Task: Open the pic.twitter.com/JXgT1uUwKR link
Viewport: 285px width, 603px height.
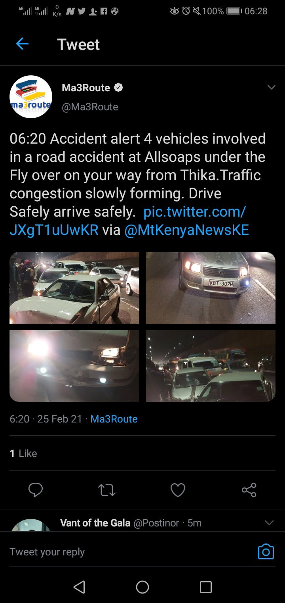Action: tap(128, 221)
